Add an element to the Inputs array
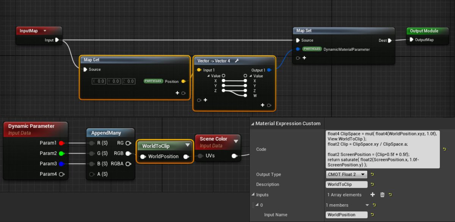Screen dimensions: 455x222 372,195
